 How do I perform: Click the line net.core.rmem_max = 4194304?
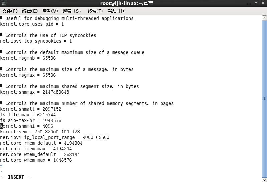36,149
